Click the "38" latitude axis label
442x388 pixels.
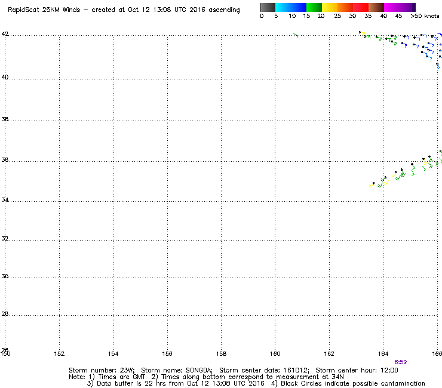point(5,119)
